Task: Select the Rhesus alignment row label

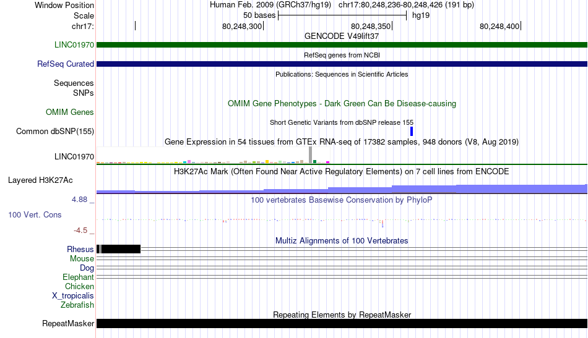Action: click(80, 249)
